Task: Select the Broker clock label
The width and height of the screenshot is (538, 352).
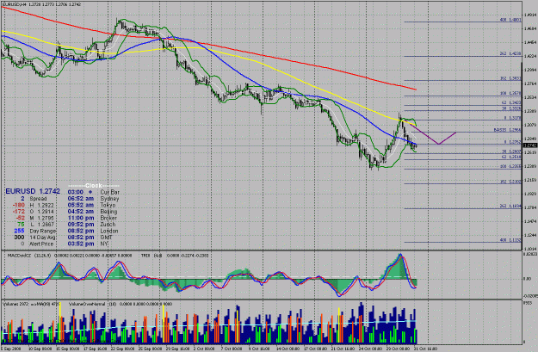Action: coord(108,219)
